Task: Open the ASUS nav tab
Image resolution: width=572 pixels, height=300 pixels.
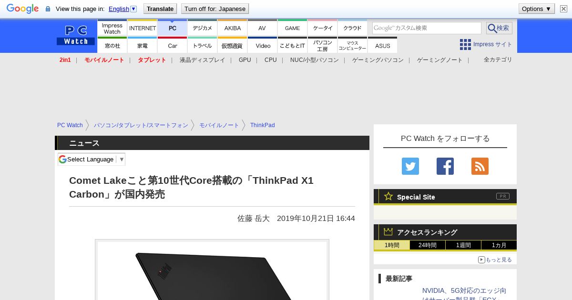Action: click(x=383, y=45)
